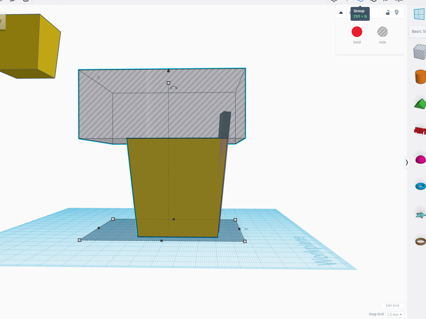Screen dimensions: 426x319
Task: Collapse the shape inspector panel
Action: tap(341, 13)
